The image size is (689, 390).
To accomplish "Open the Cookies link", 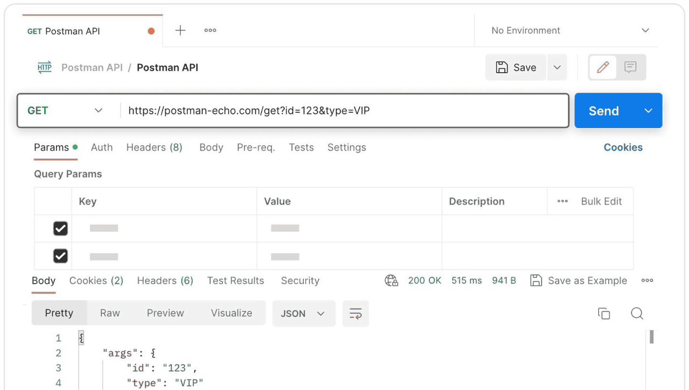I will click(623, 147).
